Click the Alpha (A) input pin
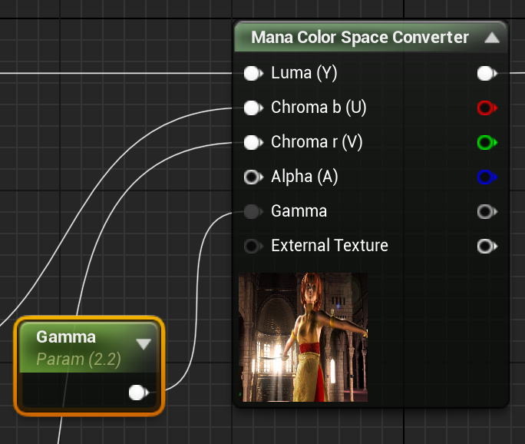Image resolution: width=525 pixels, height=444 pixels. (x=253, y=177)
